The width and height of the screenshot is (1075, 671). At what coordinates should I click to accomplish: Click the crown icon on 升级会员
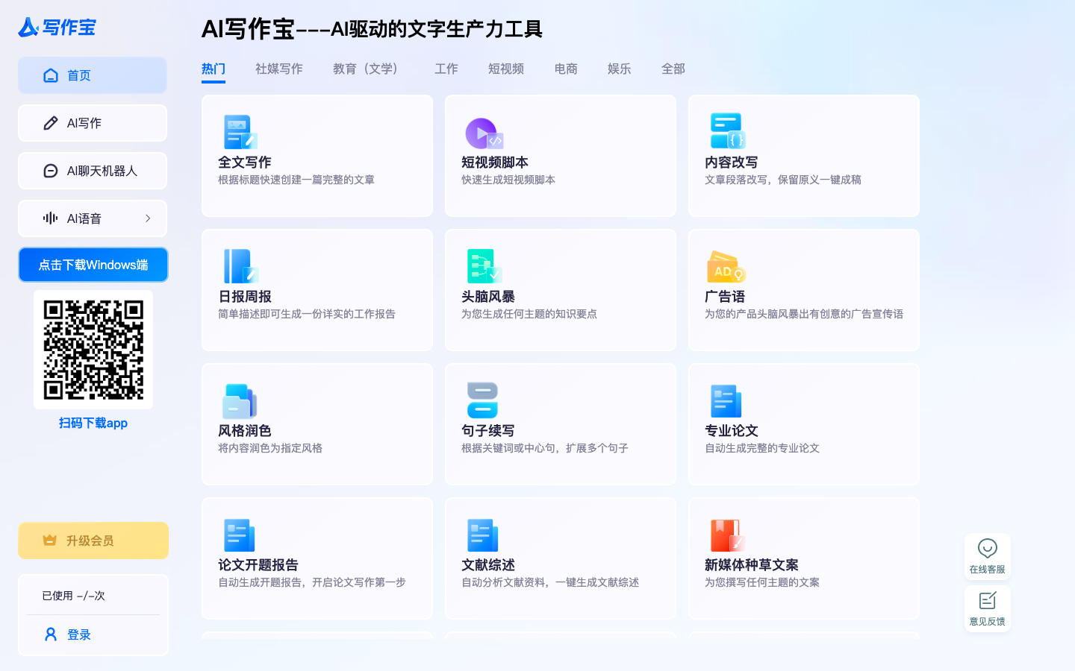50,541
